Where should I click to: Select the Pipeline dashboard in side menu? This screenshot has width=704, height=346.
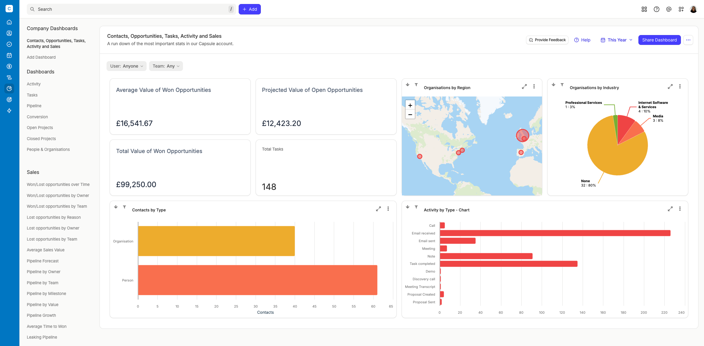point(34,106)
